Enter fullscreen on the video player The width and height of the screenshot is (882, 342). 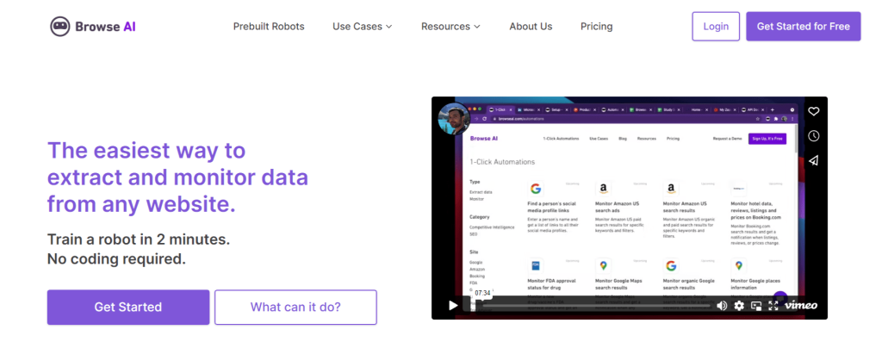pos(773,306)
